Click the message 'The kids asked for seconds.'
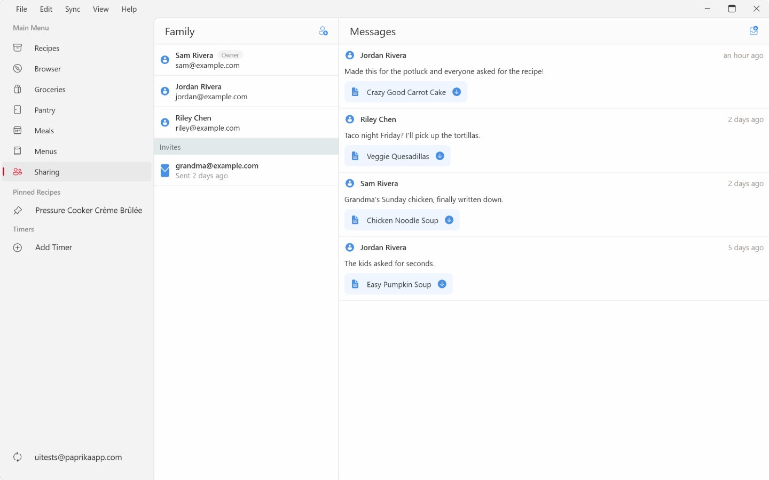 pyautogui.click(x=389, y=263)
